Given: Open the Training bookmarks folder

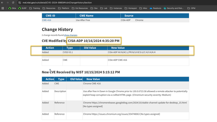Looking at the screenshot, I should (35, 8).
